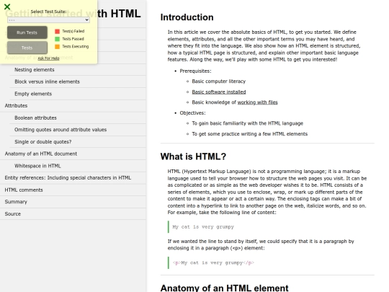Open the Ask For Help link
The image size is (389, 292).
[x=48, y=58]
